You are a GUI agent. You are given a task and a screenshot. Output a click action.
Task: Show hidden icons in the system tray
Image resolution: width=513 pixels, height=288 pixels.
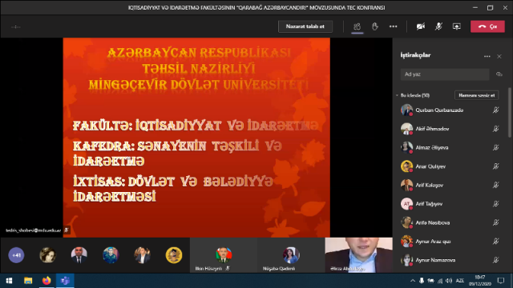413,281
